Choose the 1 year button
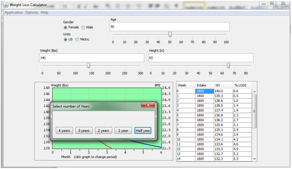292x169 pixels. point(123,131)
